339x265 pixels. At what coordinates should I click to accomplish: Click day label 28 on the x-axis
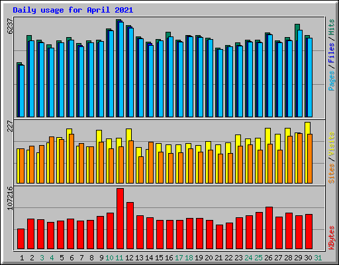click(x=288, y=258)
